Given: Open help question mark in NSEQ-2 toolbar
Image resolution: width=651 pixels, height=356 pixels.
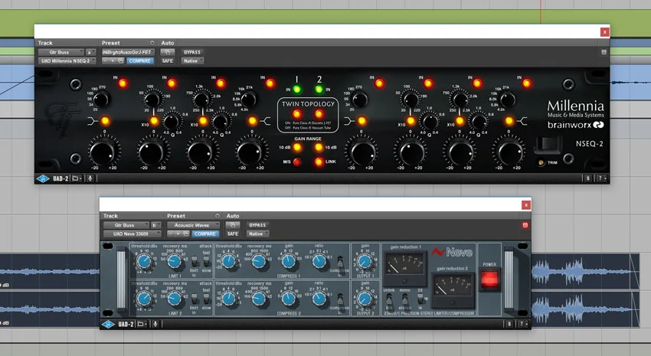Looking at the screenshot, I should [600, 178].
